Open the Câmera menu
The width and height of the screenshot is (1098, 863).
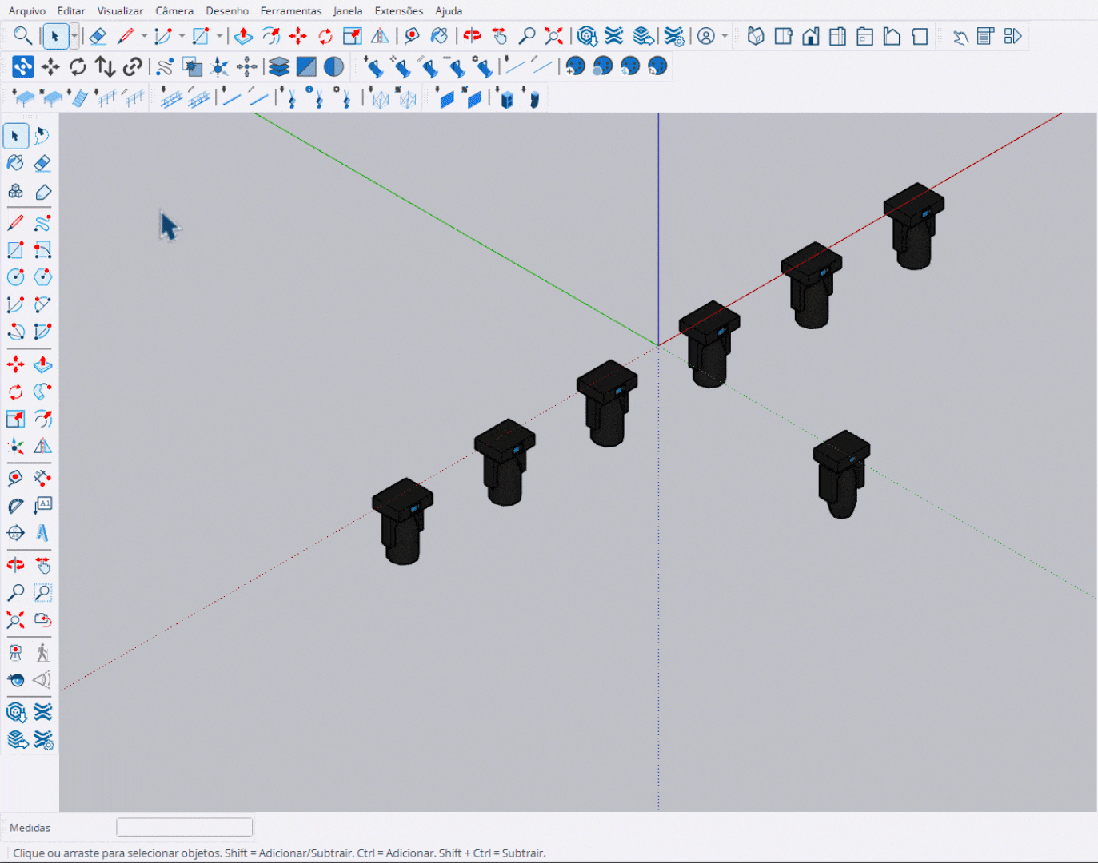174,10
